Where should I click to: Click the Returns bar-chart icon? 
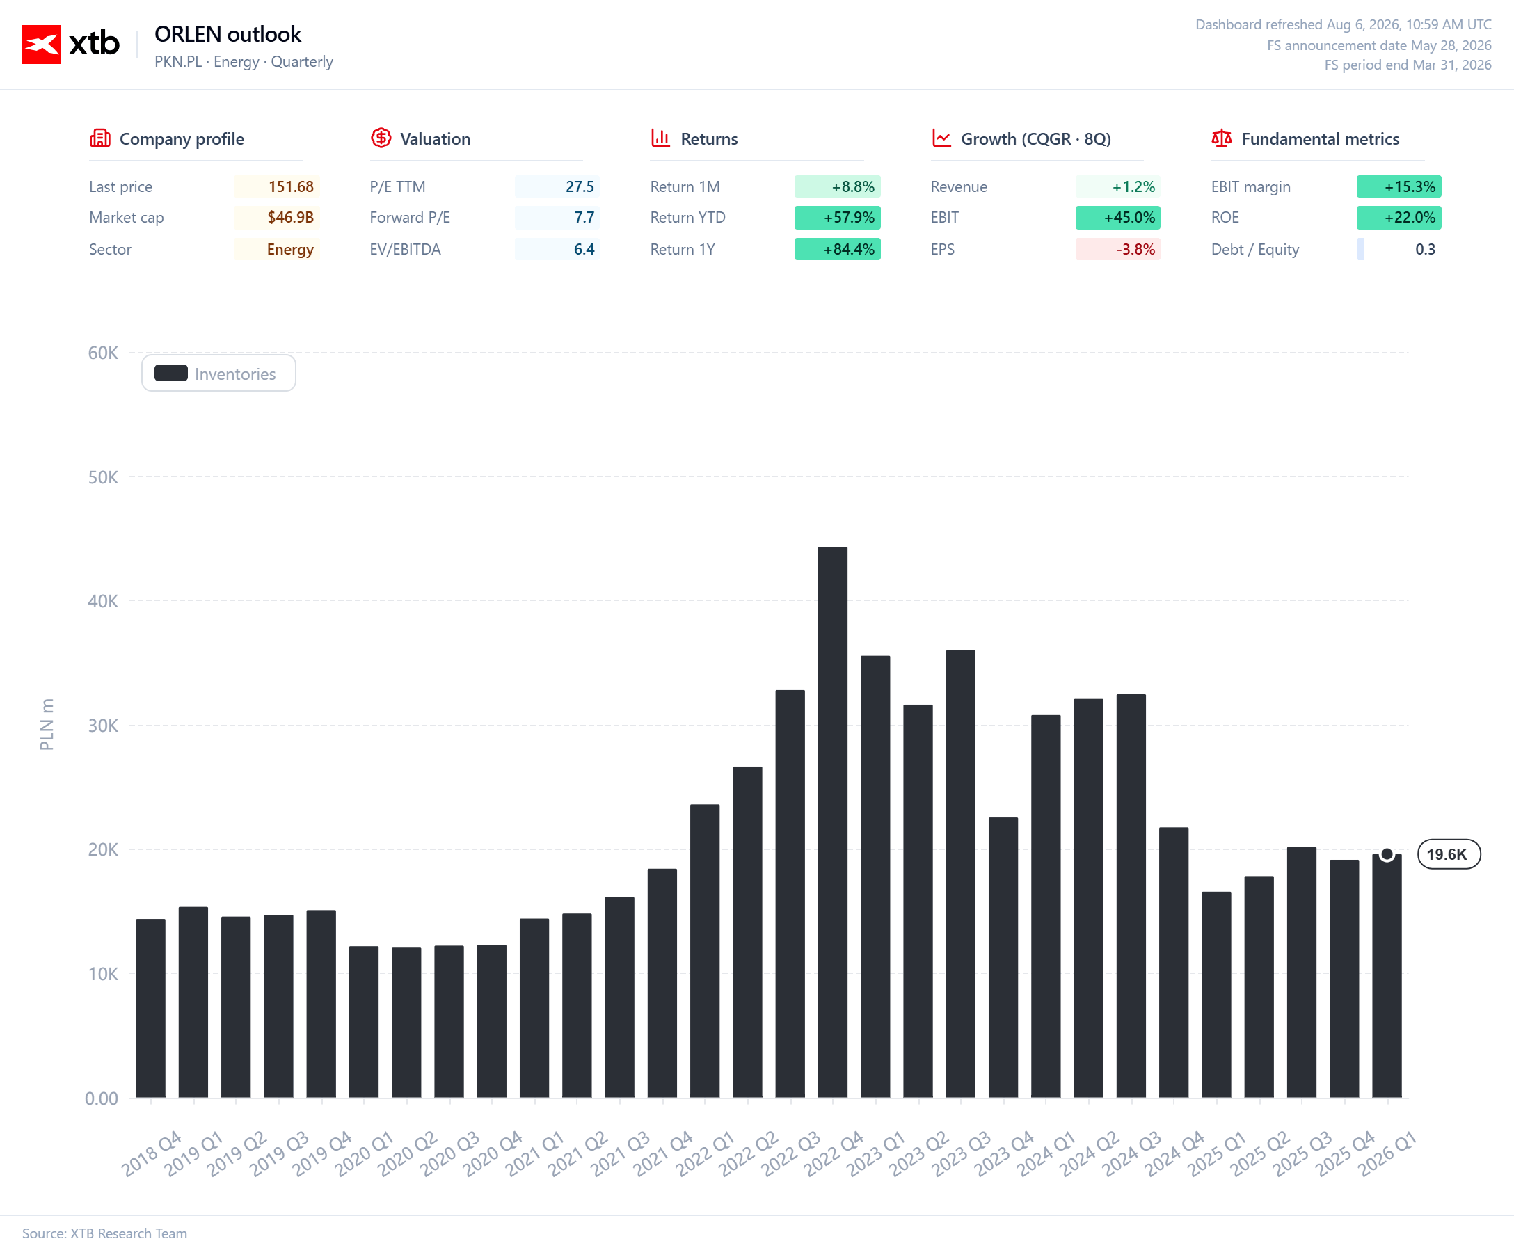(x=661, y=138)
